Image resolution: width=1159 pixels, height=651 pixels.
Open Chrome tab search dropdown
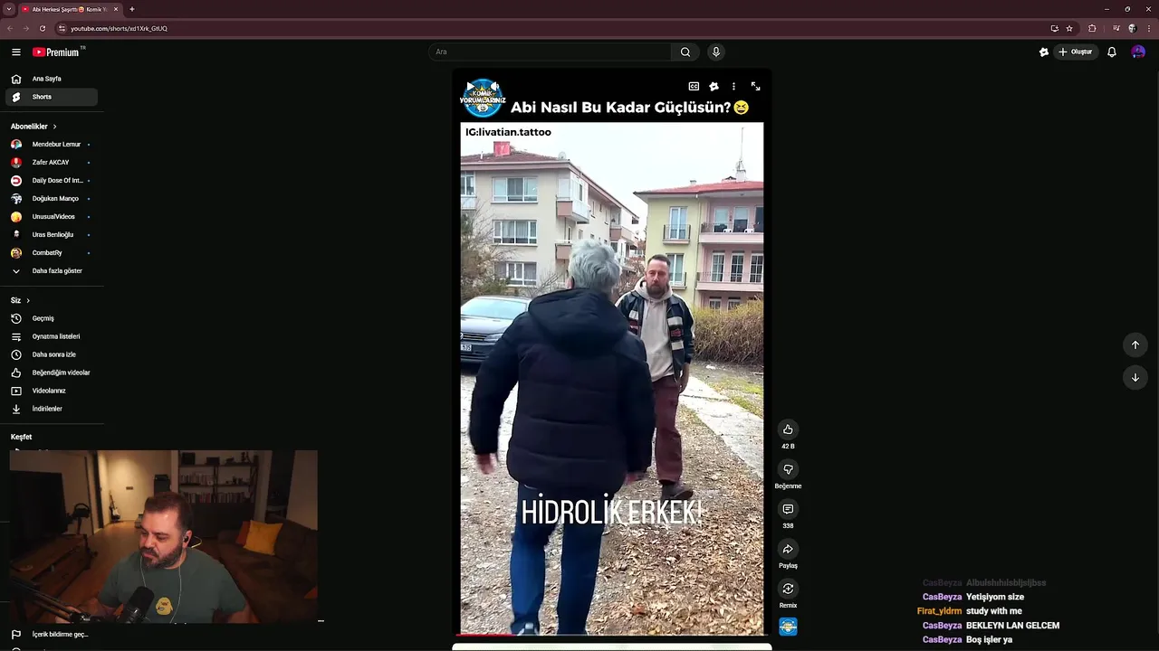[x=9, y=9]
